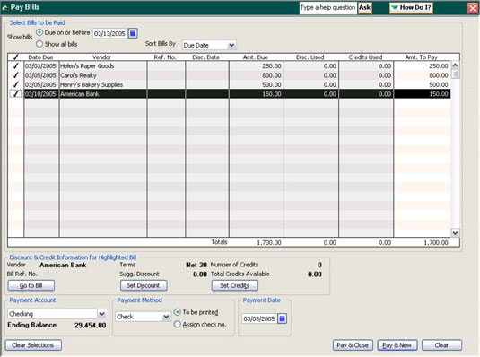Click the Set Discount button
Viewport: 480px width, 357px height.
144,285
